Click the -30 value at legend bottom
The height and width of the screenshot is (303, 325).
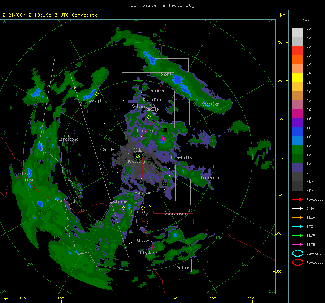309,190
